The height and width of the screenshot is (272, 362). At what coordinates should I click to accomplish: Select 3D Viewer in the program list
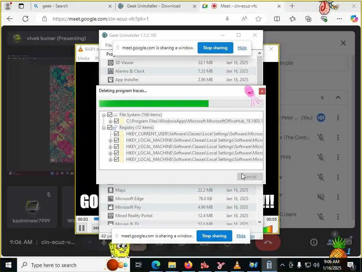click(178, 63)
